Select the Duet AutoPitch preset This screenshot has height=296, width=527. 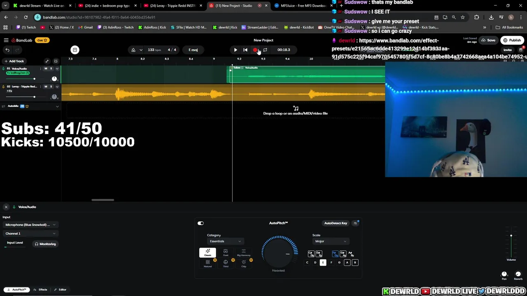[226, 252]
